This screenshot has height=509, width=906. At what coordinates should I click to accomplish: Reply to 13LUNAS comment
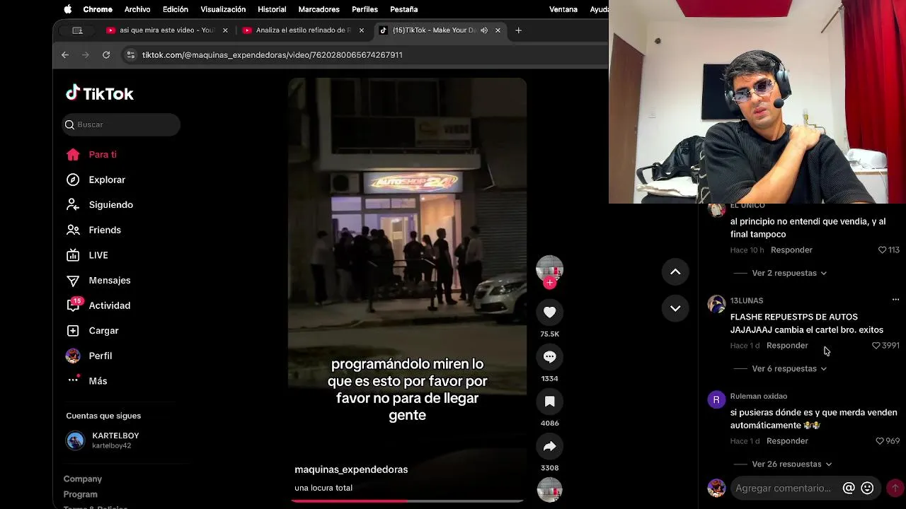pyautogui.click(x=787, y=346)
